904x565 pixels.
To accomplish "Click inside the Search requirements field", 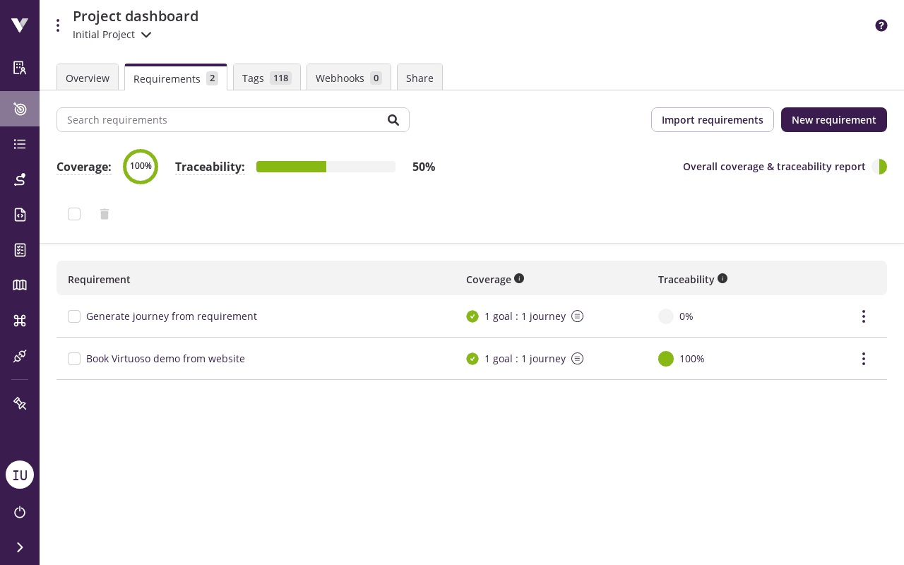I will click(x=212, y=119).
